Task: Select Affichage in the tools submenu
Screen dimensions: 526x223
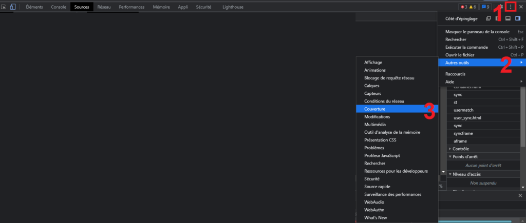Action: click(x=397, y=63)
